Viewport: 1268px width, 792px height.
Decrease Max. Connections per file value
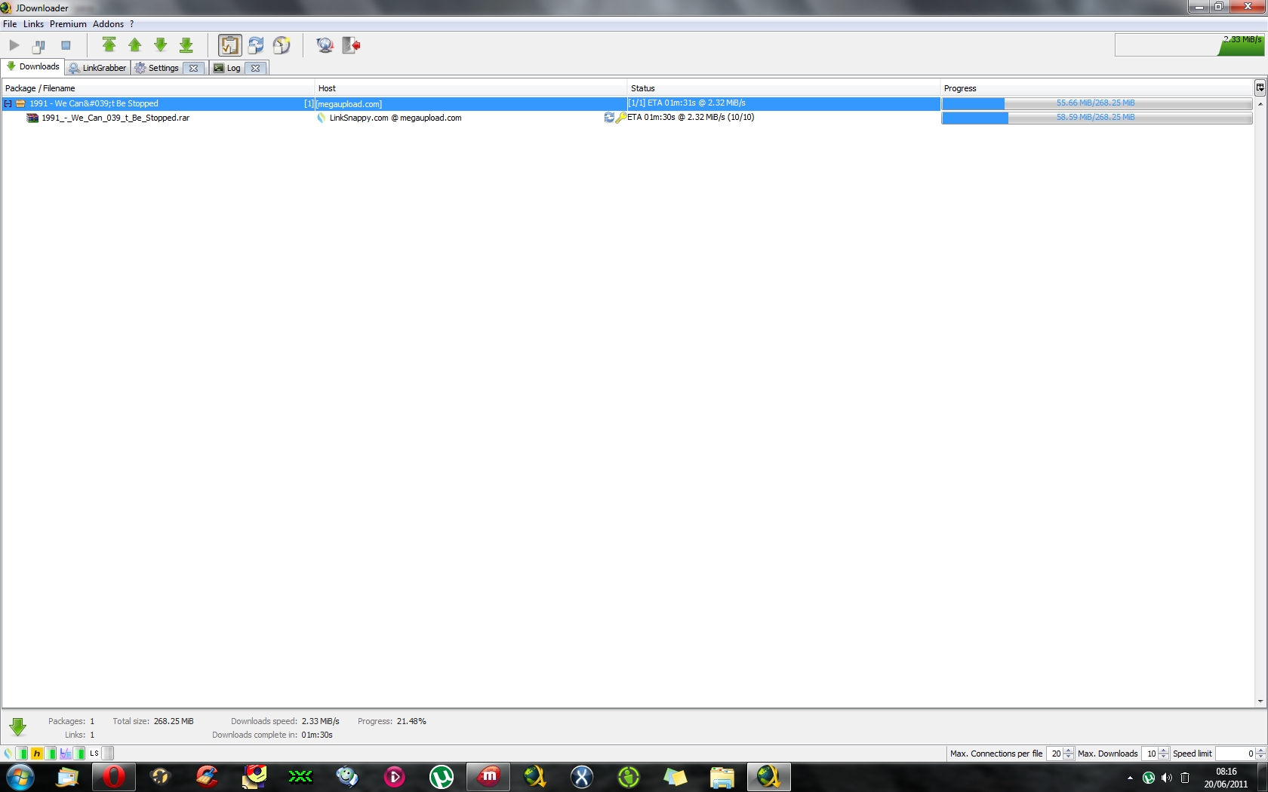point(1069,757)
